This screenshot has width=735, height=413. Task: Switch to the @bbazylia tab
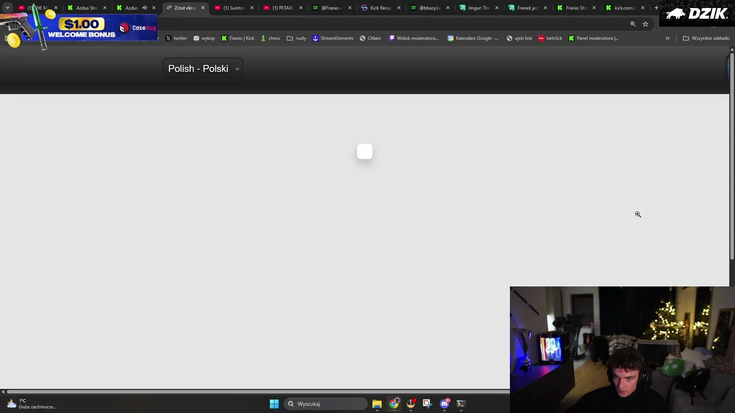point(429,8)
